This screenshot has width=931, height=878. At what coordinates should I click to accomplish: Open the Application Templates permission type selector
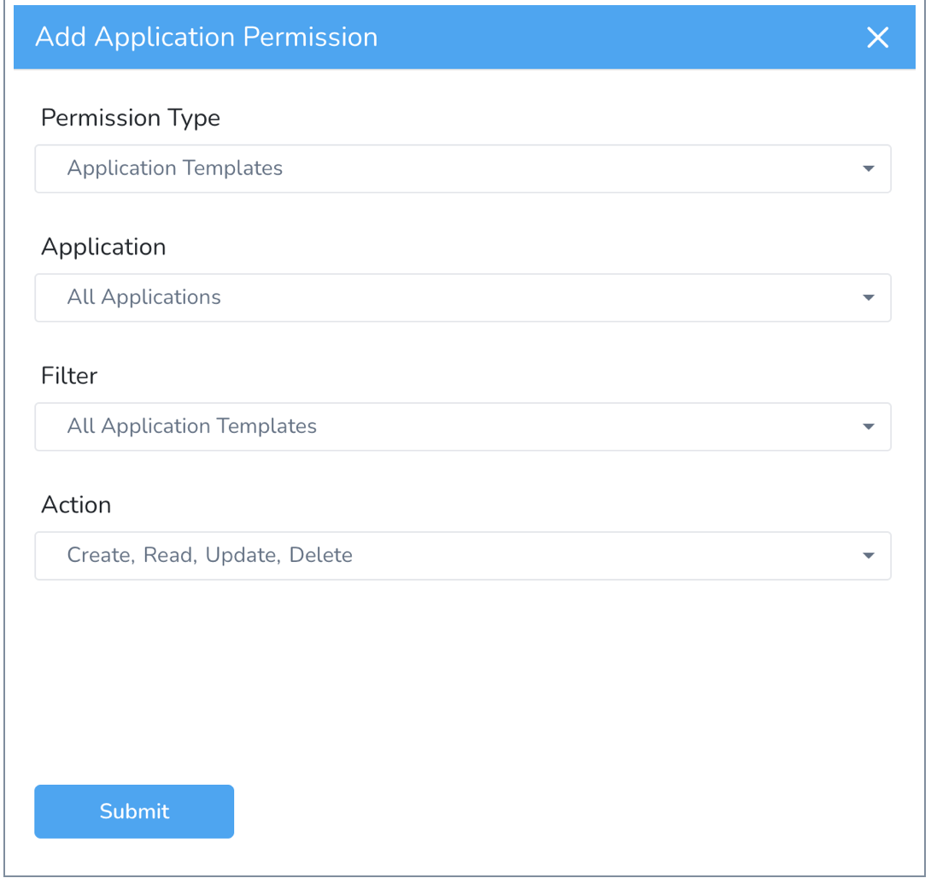tap(463, 168)
